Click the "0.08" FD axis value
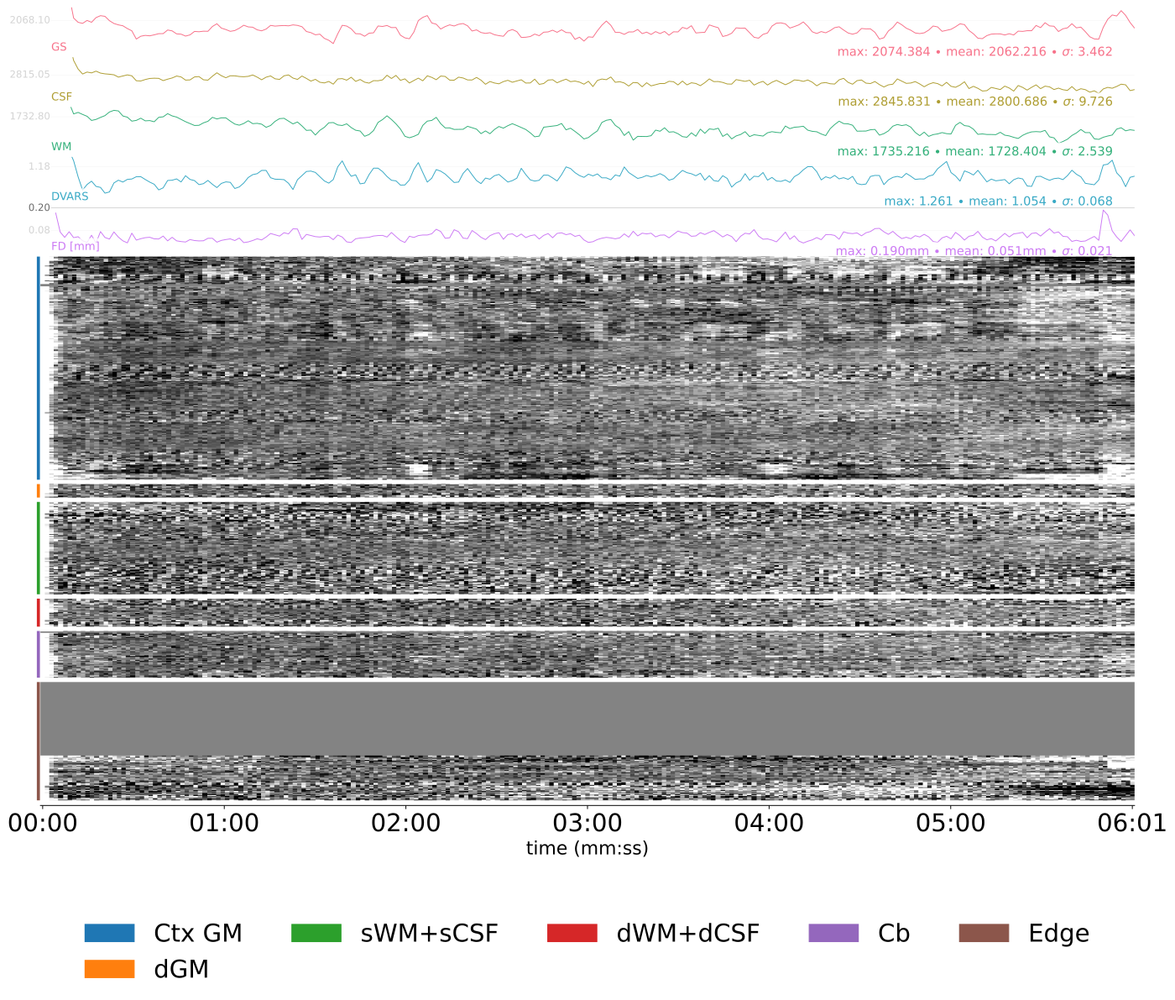 [x=39, y=230]
